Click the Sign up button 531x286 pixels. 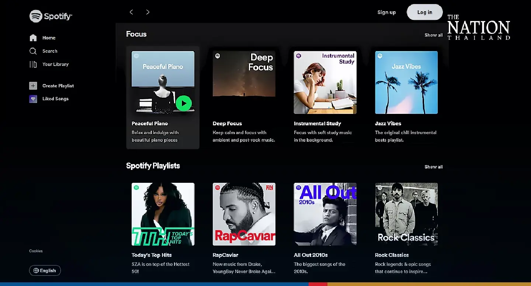tap(386, 12)
